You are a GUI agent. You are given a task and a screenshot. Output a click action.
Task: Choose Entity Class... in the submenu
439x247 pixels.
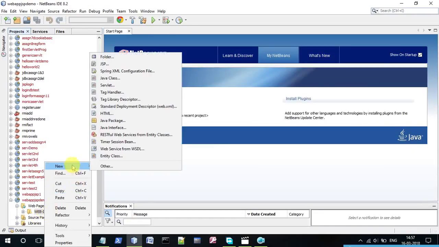pyautogui.click(x=111, y=156)
